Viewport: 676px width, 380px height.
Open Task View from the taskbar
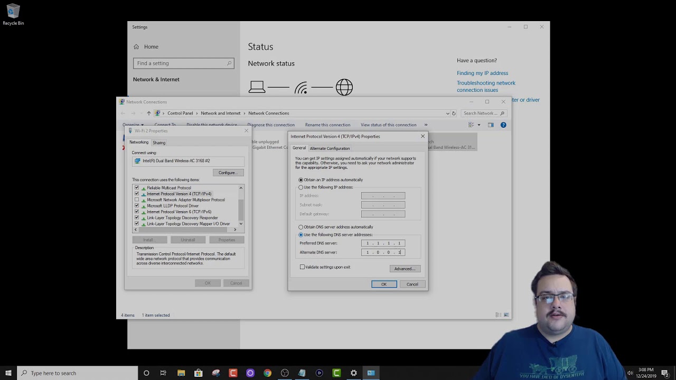(x=163, y=373)
